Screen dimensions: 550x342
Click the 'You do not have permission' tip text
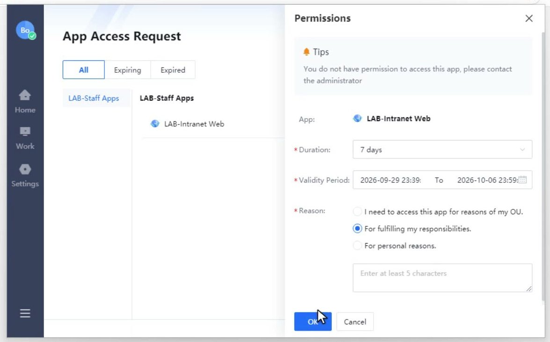(x=408, y=75)
